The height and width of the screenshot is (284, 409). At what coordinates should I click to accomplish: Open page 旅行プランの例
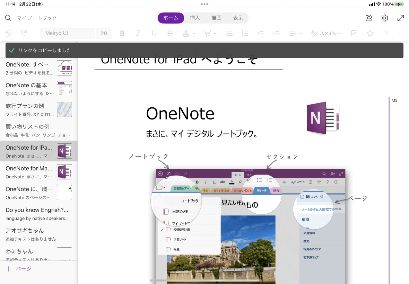[x=38, y=109]
